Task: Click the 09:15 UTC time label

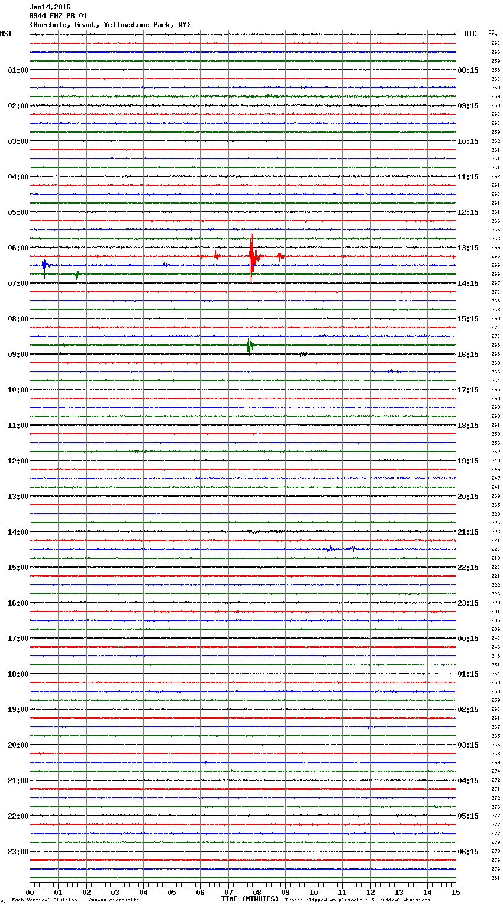Action: coord(468,106)
